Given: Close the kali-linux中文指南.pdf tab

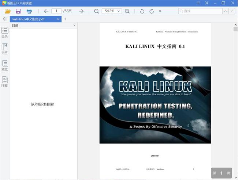Looking at the screenshot, I should click(x=58, y=19).
